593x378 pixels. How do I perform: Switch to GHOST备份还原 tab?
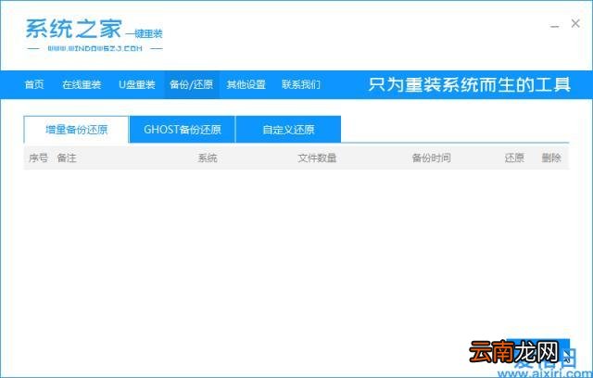pos(183,130)
